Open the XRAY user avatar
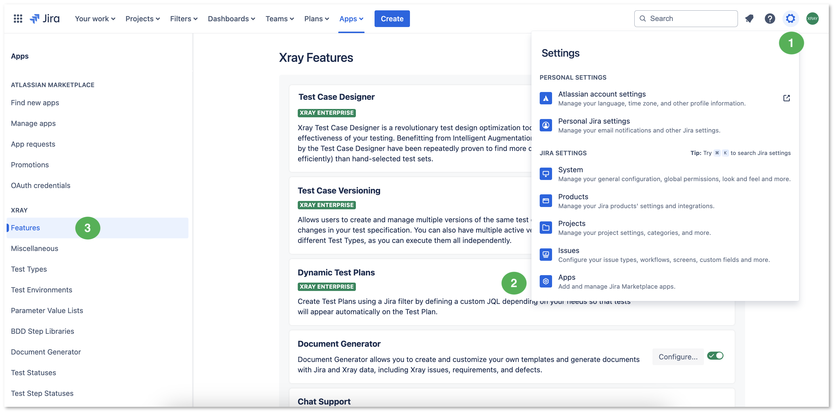 [x=812, y=18]
